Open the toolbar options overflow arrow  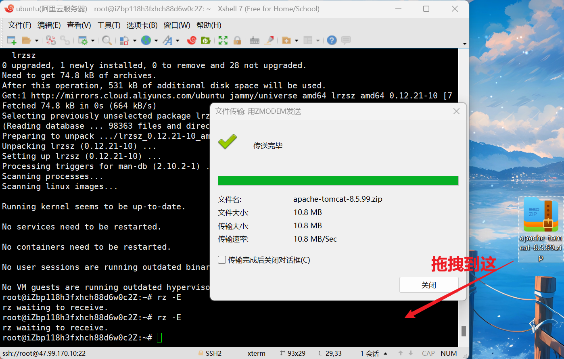pyautogui.click(x=465, y=44)
